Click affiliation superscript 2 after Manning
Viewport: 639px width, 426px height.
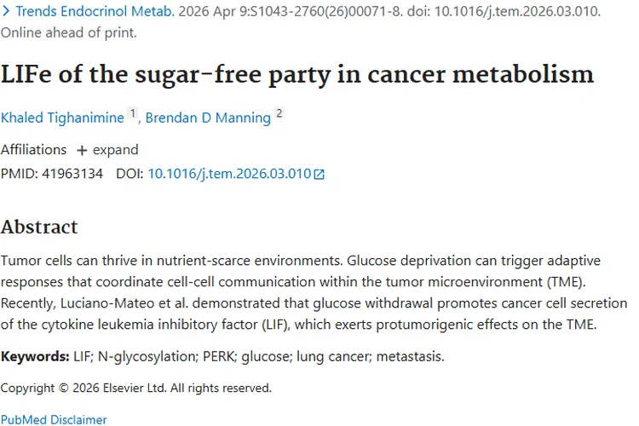tap(279, 114)
